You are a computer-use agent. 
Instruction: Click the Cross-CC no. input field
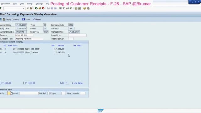coord(77,35)
